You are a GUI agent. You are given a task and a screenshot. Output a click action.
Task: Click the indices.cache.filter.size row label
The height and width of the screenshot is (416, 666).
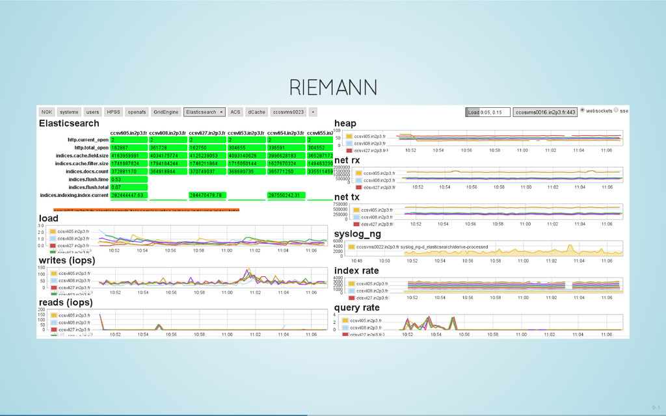click(x=81, y=163)
